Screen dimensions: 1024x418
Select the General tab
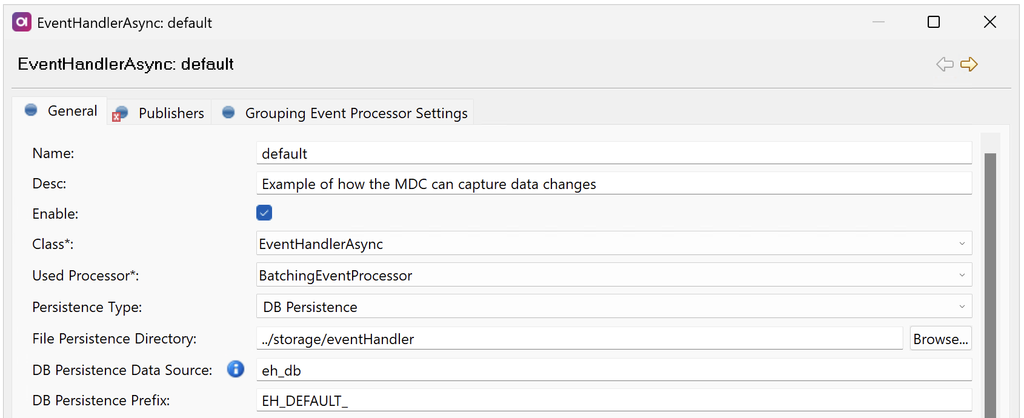72,110
